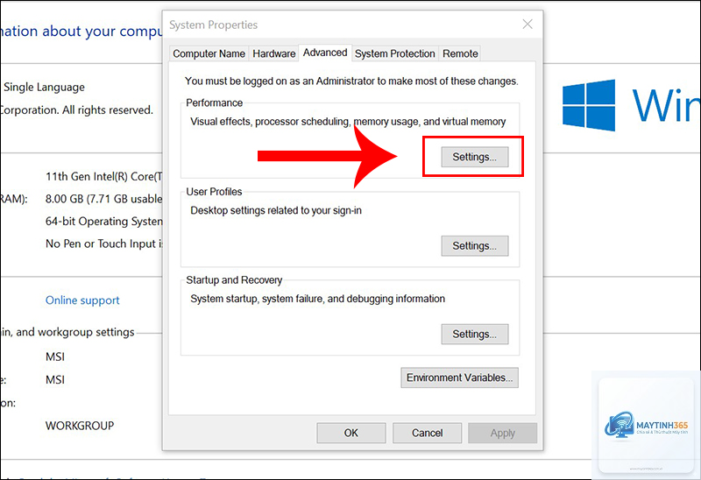Click "Desktop settings related to your sign-in" text
701x480 pixels.
pyautogui.click(x=276, y=210)
